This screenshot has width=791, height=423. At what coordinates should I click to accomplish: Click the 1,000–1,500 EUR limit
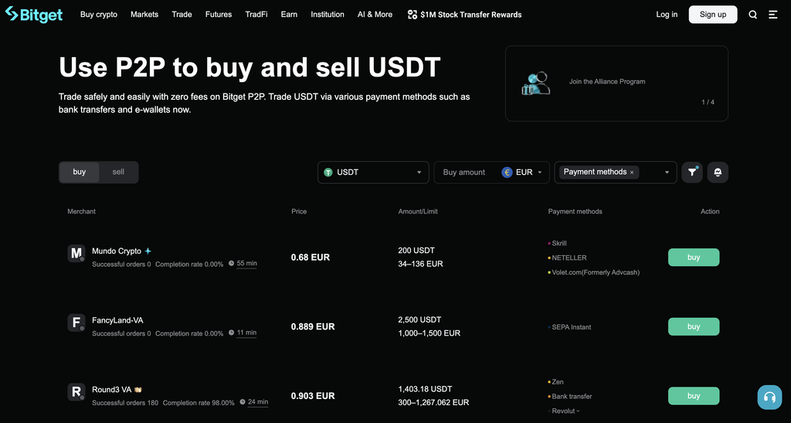(x=429, y=333)
